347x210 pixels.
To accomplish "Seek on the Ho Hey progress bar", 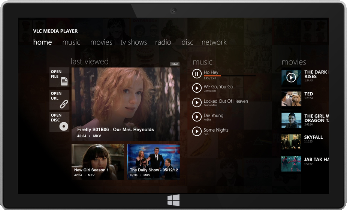I will (230, 76).
